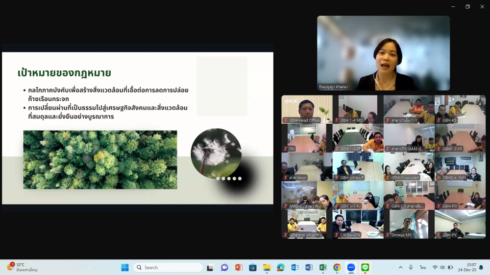Select the GBH 1-4 MD participant video
This screenshot has height=275, width=490.
(358, 109)
